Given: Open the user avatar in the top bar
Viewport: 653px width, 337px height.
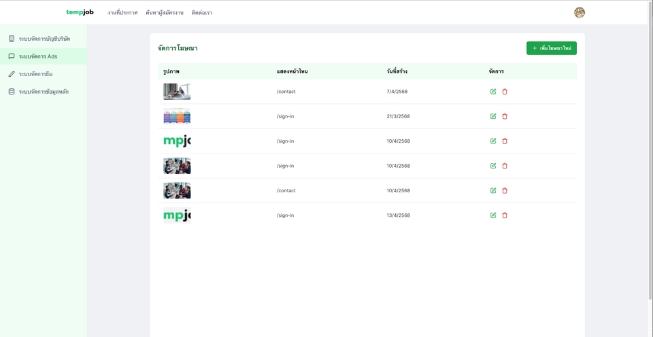Looking at the screenshot, I should tap(580, 12).
